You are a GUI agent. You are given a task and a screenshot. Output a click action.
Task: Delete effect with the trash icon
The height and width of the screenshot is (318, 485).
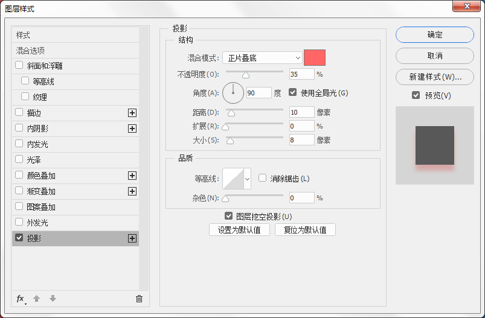[139, 299]
